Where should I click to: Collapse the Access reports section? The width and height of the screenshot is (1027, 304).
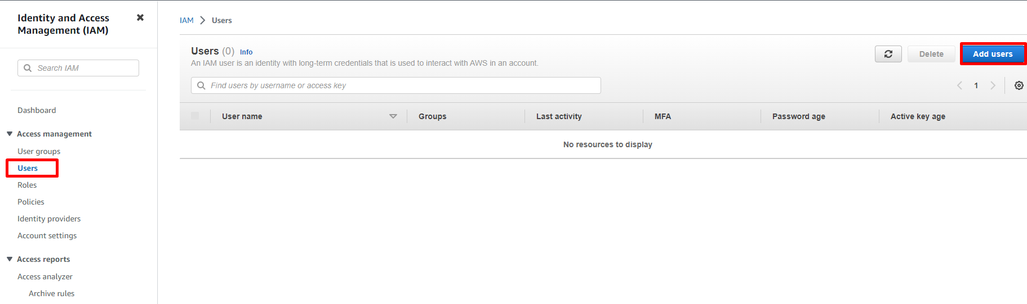(10, 259)
